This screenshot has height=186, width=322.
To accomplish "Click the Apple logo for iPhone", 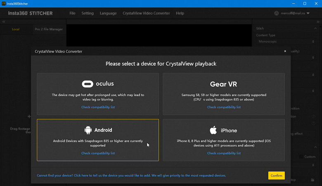I will 213,130.
